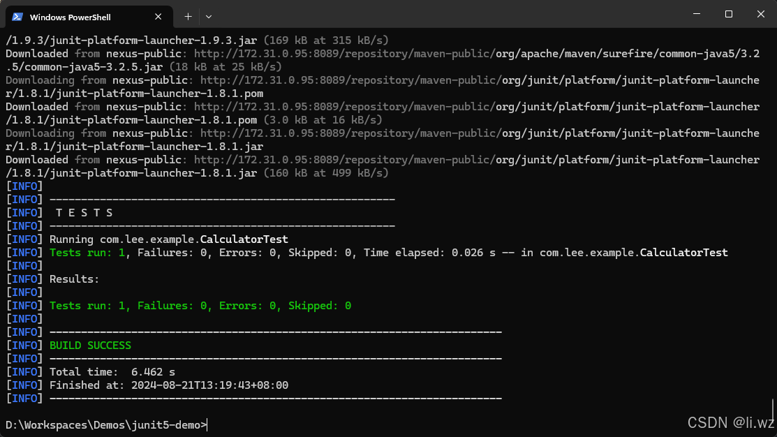Open the Downloaded junit-platform-launcher-1.8.1.jar URL
The height and width of the screenshot is (437, 777).
point(475,160)
